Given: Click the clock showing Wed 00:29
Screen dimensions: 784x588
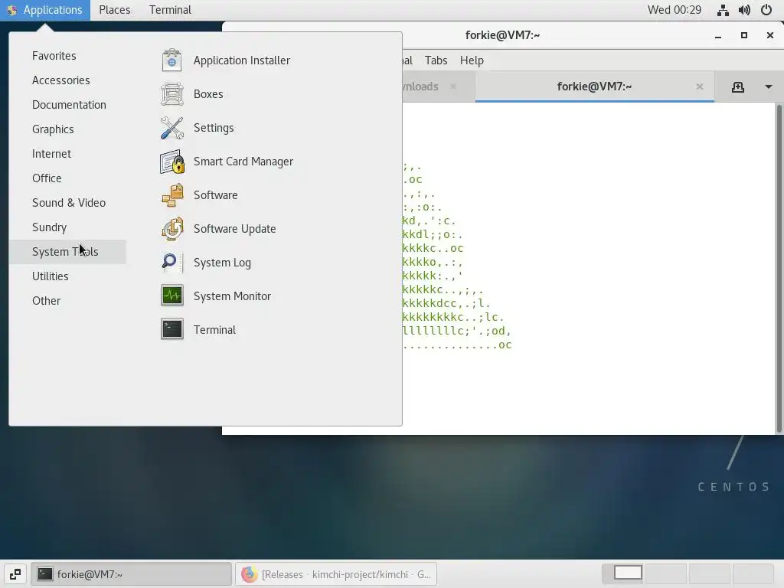Looking at the screenshot, I should coord(674,10).
